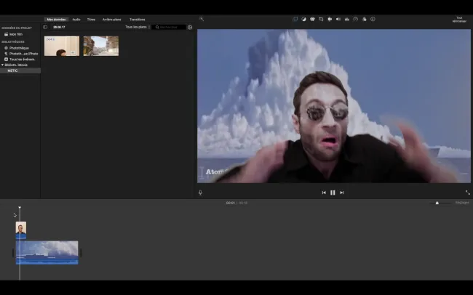The width and height of the screenshot is (473, 295).
Task: Switch to the Audio tab
Action: point(76,20)
